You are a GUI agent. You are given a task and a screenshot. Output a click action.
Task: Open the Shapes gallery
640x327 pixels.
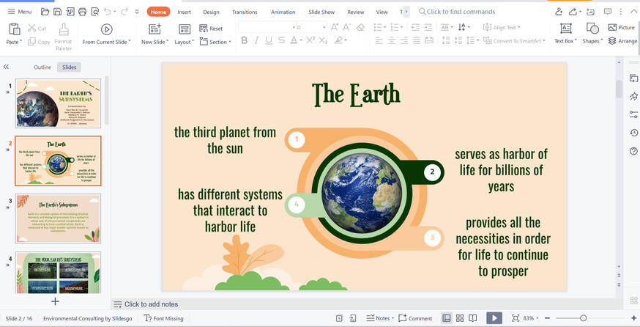tap(592, 29)
